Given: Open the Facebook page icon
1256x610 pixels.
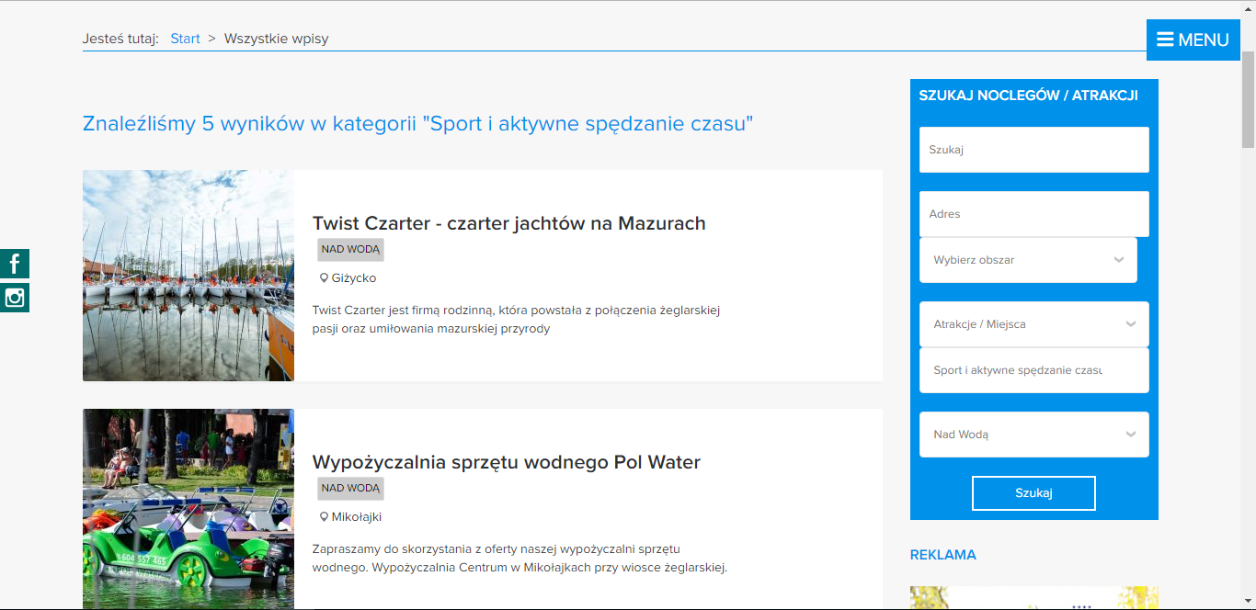Looking at the screenshot, I should (15, 264).
